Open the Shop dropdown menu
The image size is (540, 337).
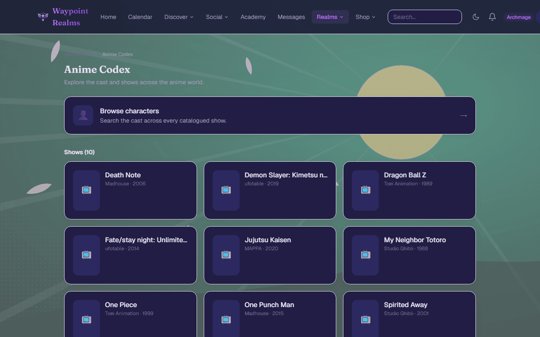pos(365,17)
